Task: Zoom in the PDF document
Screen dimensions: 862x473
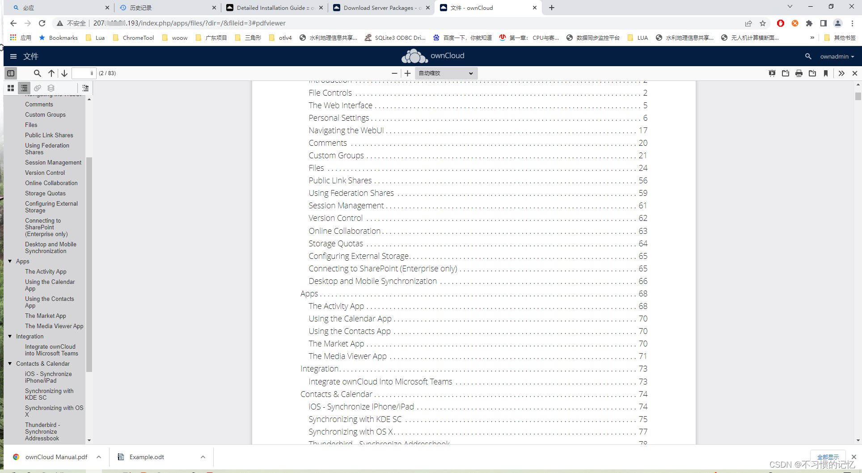Action: [x=407, y=73]
